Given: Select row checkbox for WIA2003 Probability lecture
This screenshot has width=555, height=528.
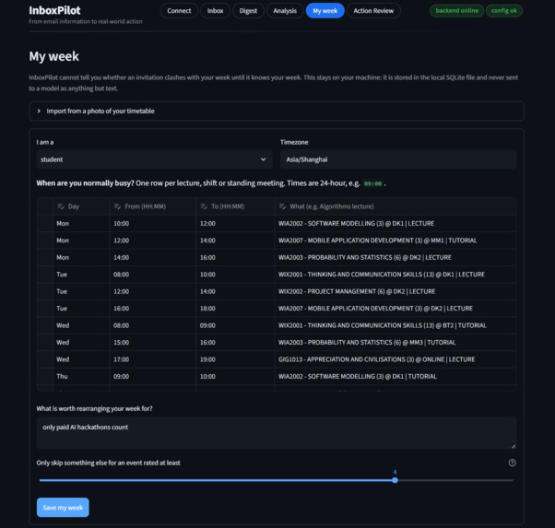Looking at the screenshot, I should (45, 257).
